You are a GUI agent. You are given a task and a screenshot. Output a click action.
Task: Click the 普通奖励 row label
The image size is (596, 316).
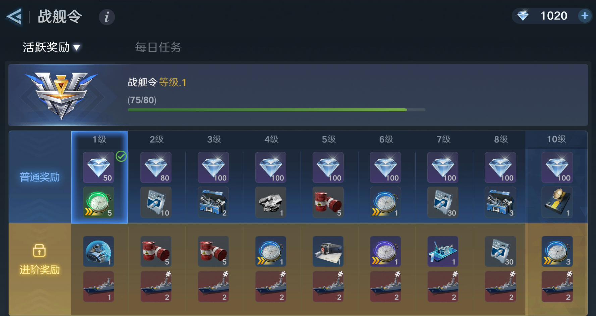coord(40,177)
